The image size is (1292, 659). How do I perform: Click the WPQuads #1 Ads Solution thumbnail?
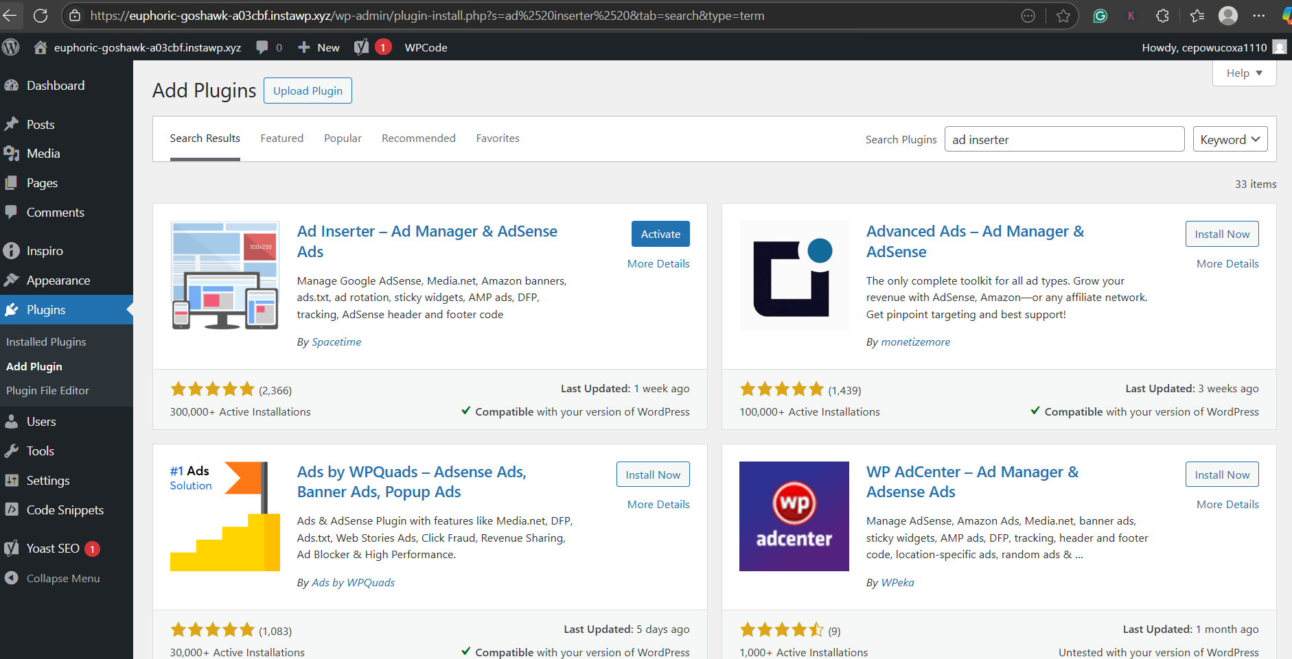coord(224,516)
